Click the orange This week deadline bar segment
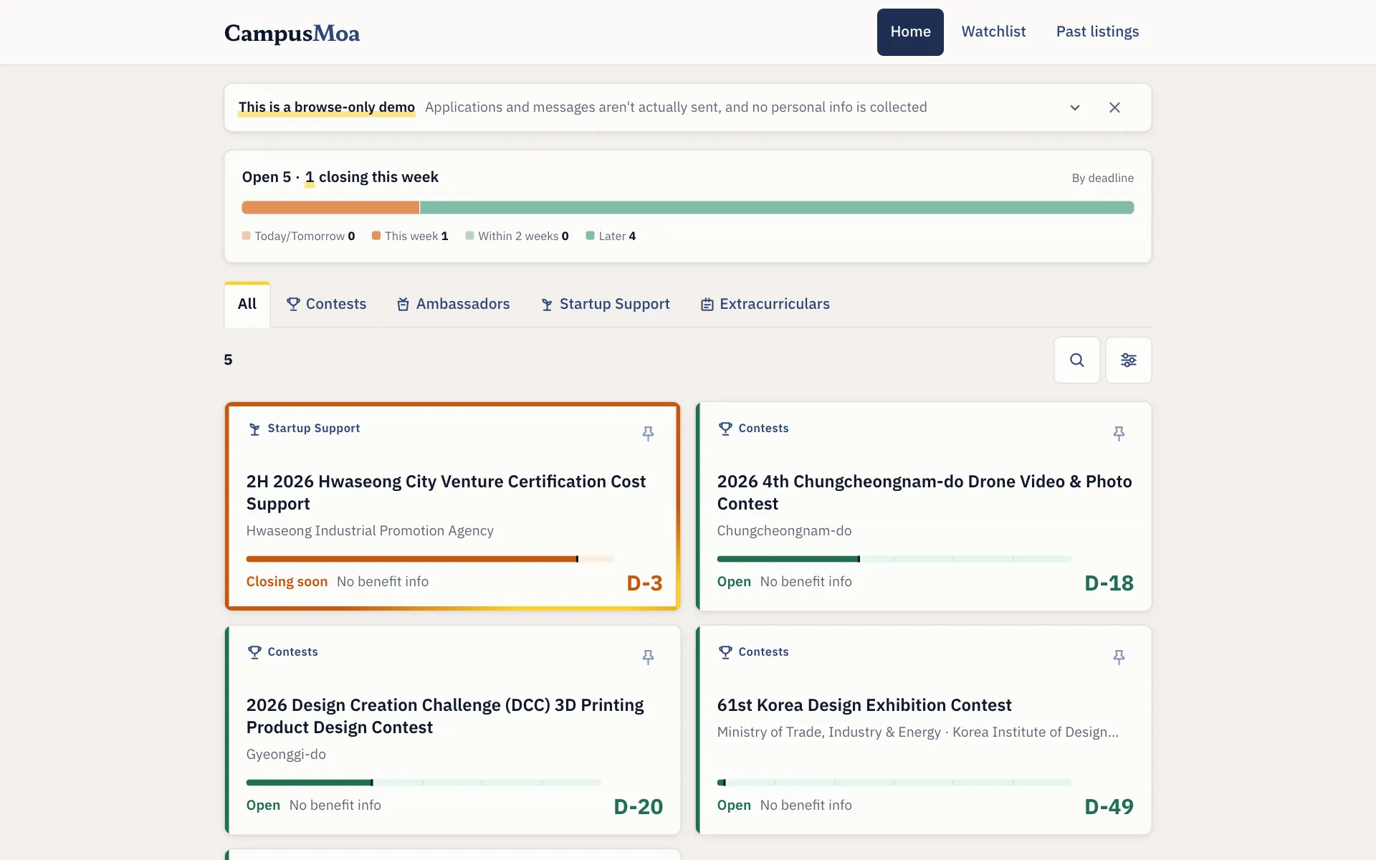This screenshot has height=860, width=1376. (330, 208)
